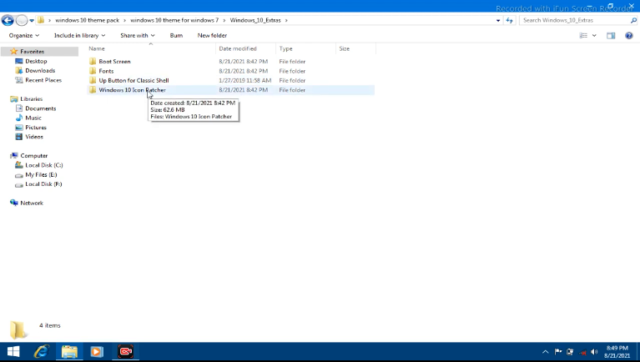The width and height of the screenshot is (640, 362).
Task: Open the Windows Start button
Action: coord(13,351)
